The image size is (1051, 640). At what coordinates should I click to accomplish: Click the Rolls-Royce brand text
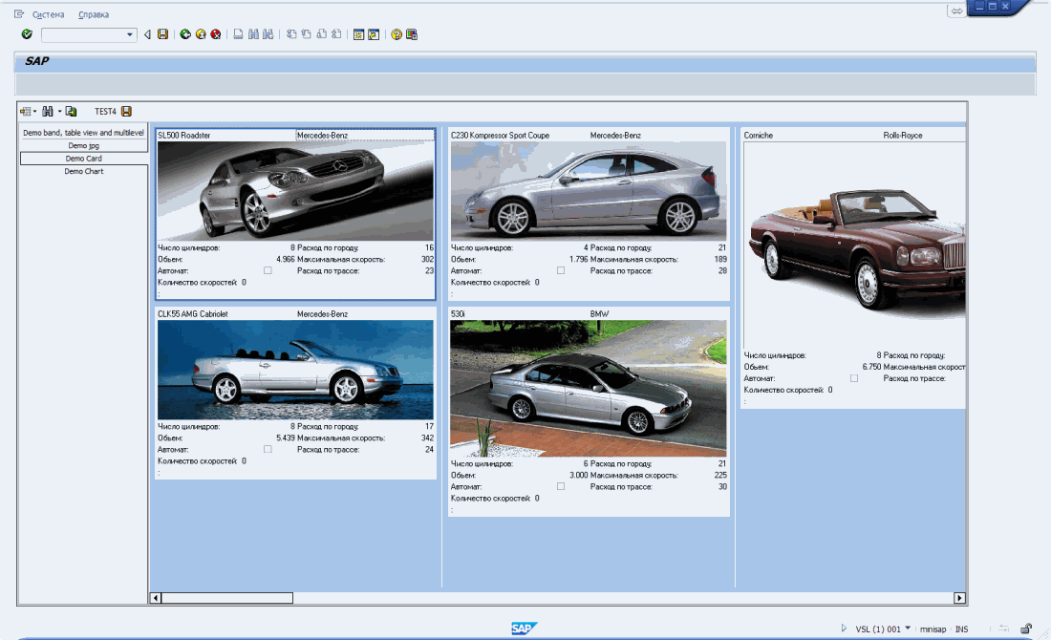903,136
